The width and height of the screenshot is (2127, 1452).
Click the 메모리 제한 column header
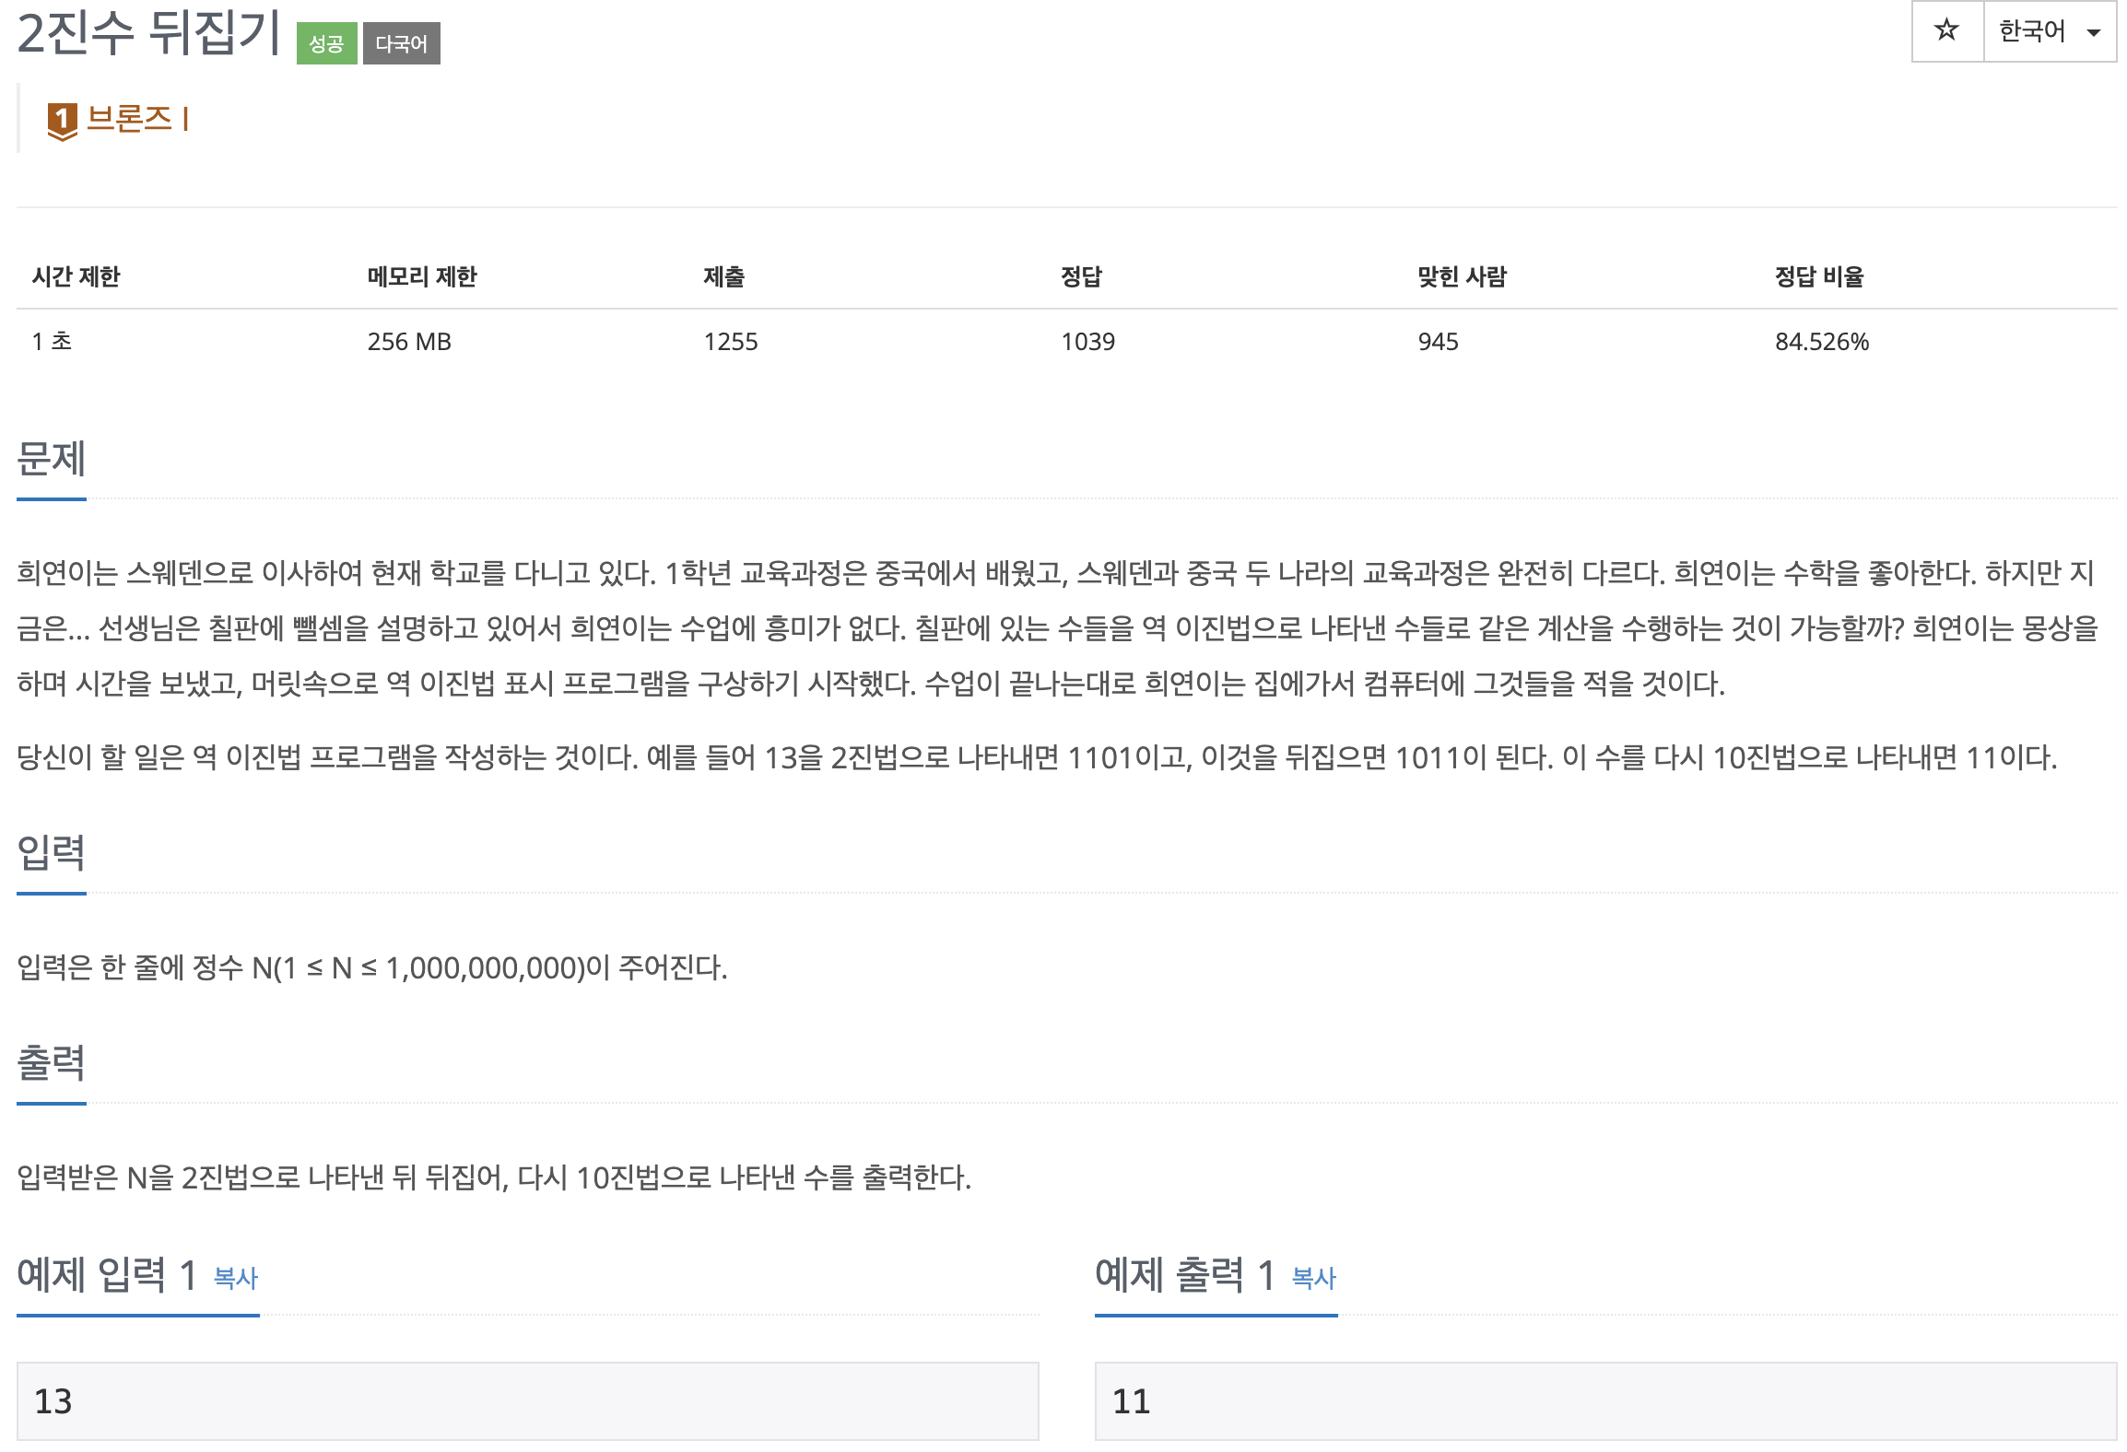[422, 276]
